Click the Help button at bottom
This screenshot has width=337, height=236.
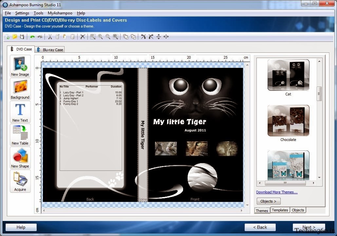coord(21,227)
